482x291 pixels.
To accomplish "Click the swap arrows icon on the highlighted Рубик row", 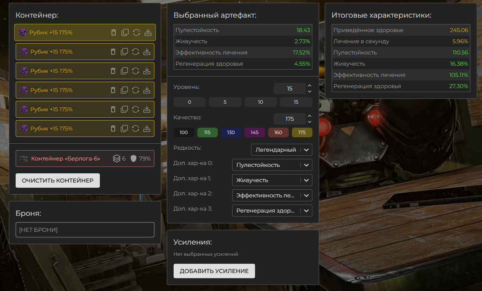I will point(136,32).
